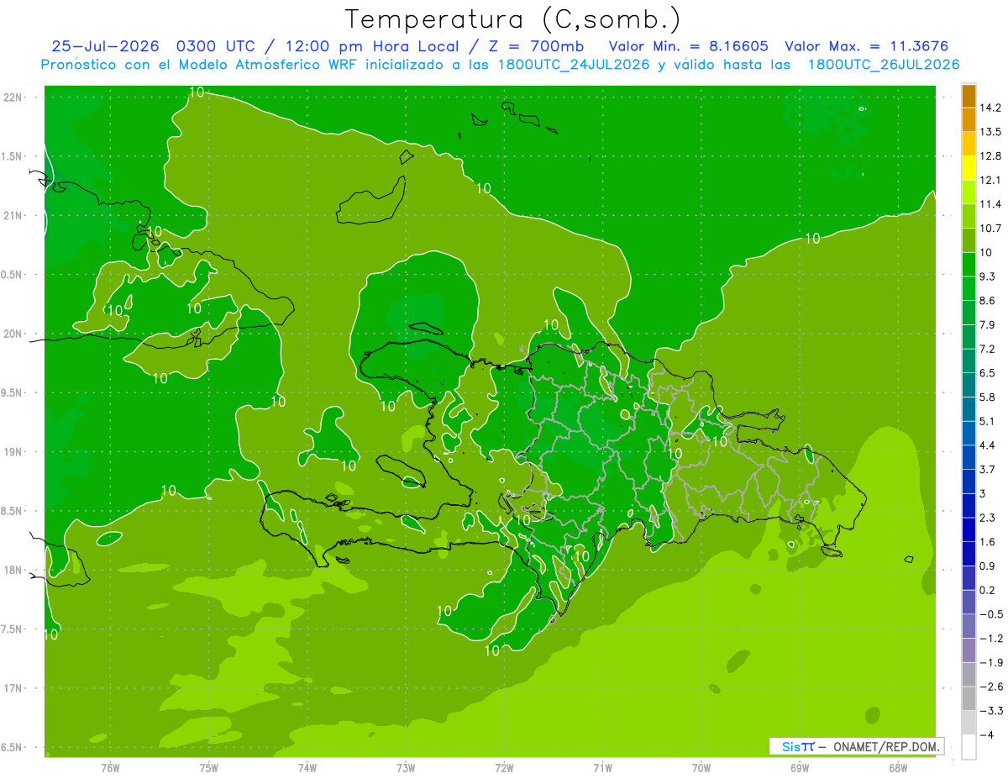This screenshot has height=779, width=1008.
Task: Click the bright yellow legend swatch
Action: (969, 168)
